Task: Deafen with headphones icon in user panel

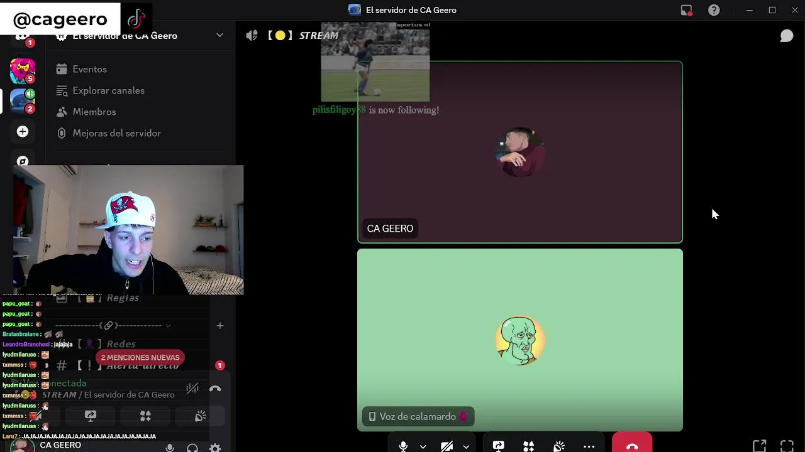Action: [192, 448]
